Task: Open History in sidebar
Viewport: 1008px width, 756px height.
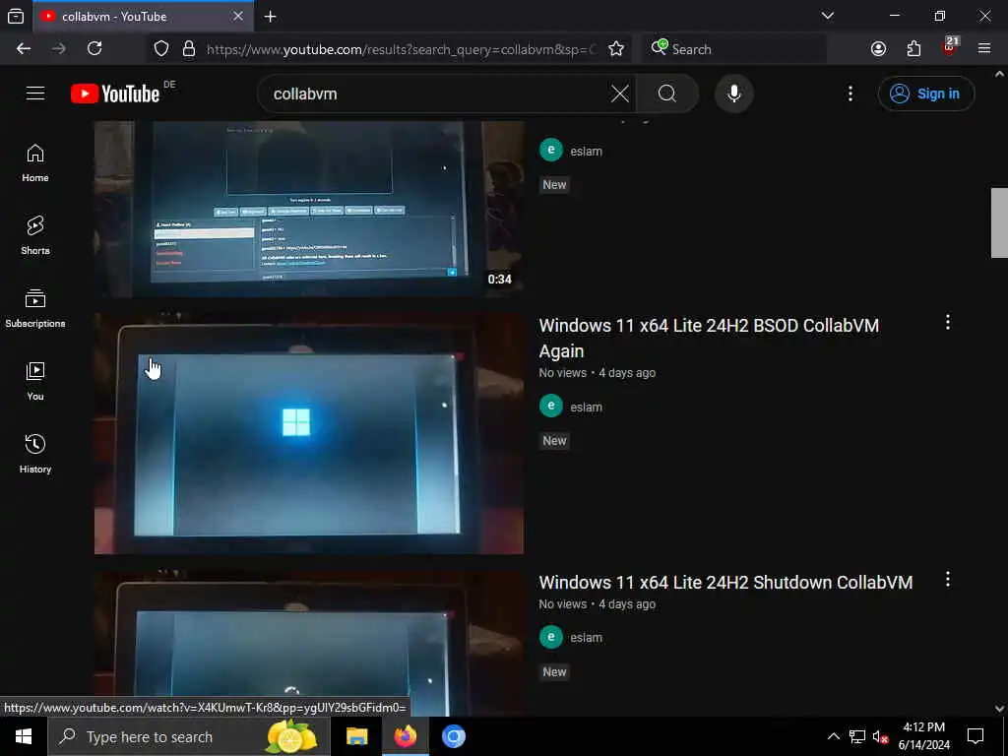Action: coord(35,454)
